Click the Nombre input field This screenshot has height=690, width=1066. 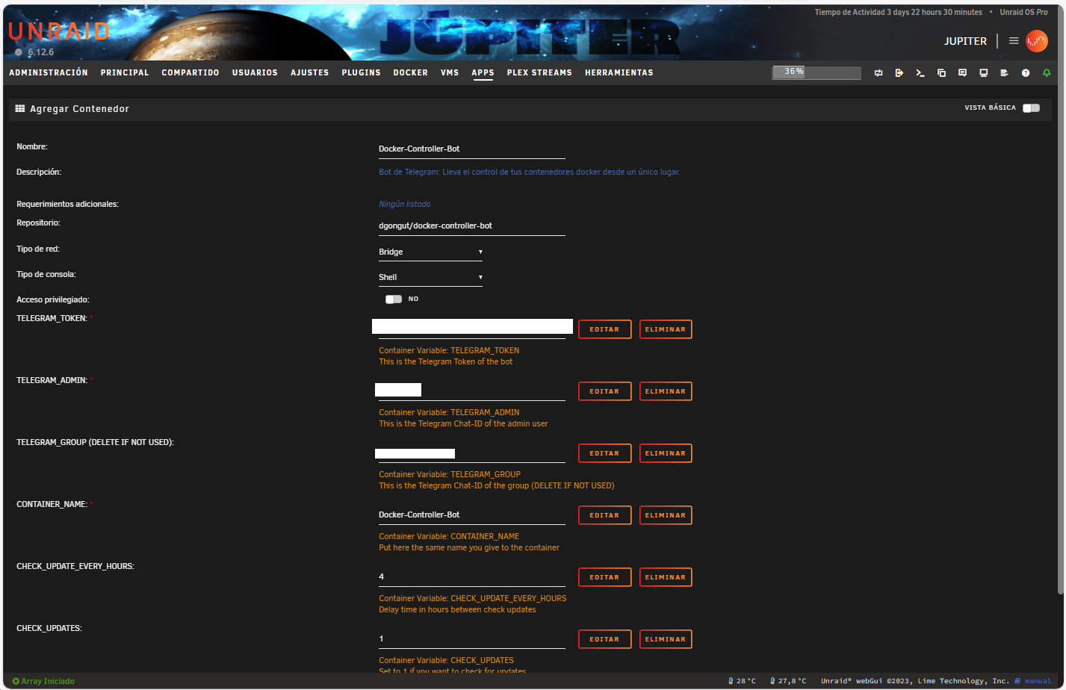pyautogui.click(x=472, y=149)
